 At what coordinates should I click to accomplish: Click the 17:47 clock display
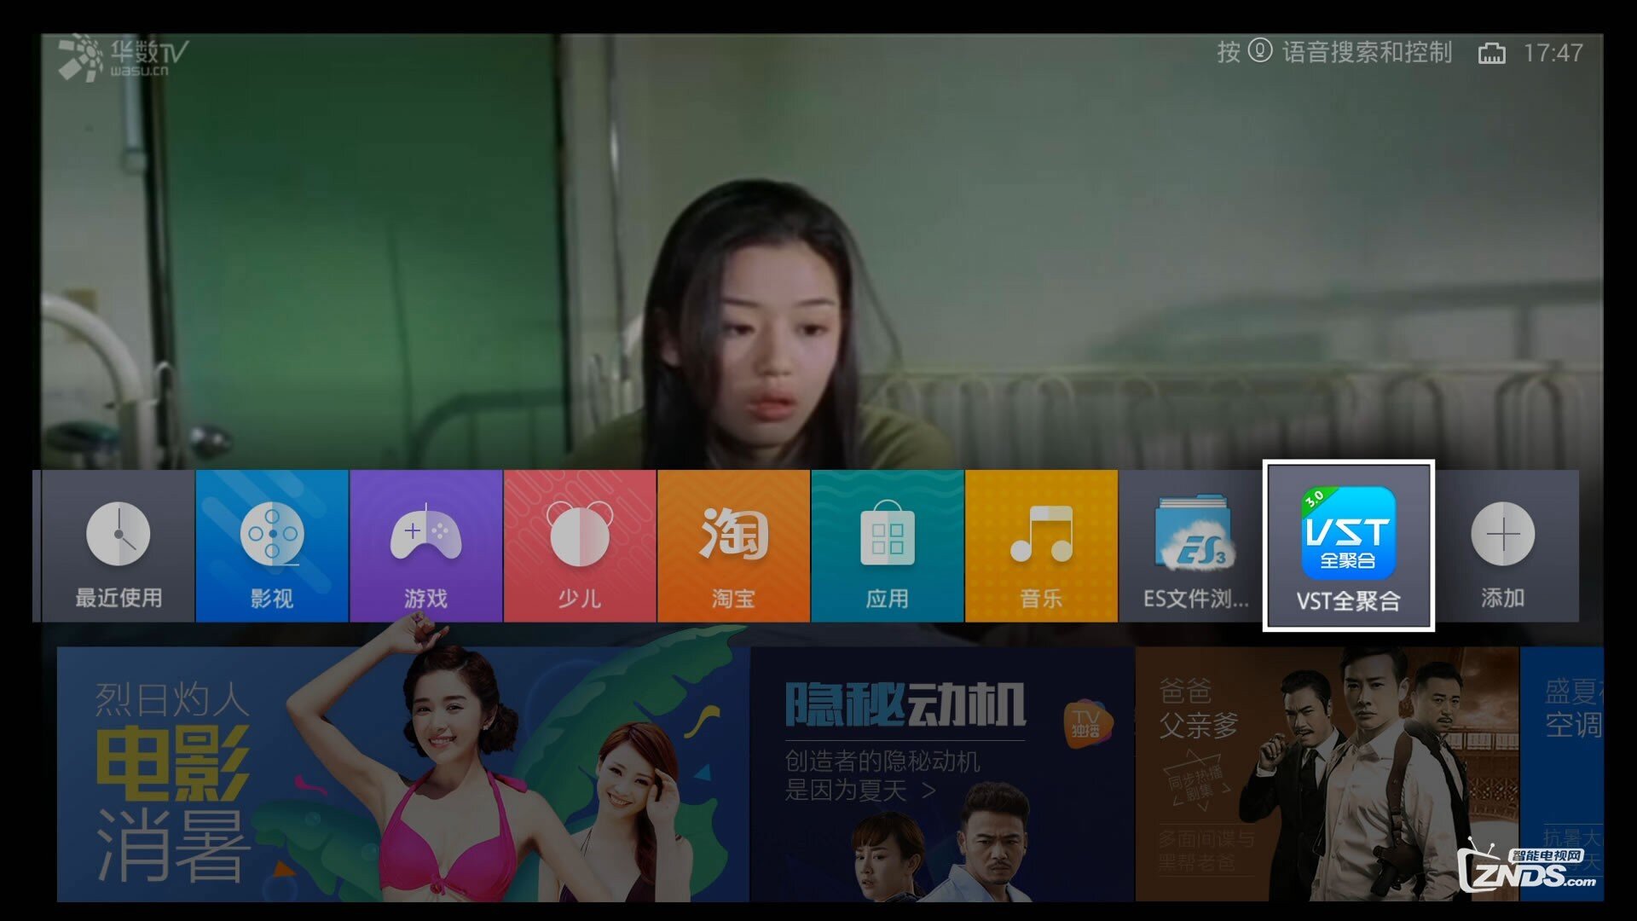(x=1553, y=53)
